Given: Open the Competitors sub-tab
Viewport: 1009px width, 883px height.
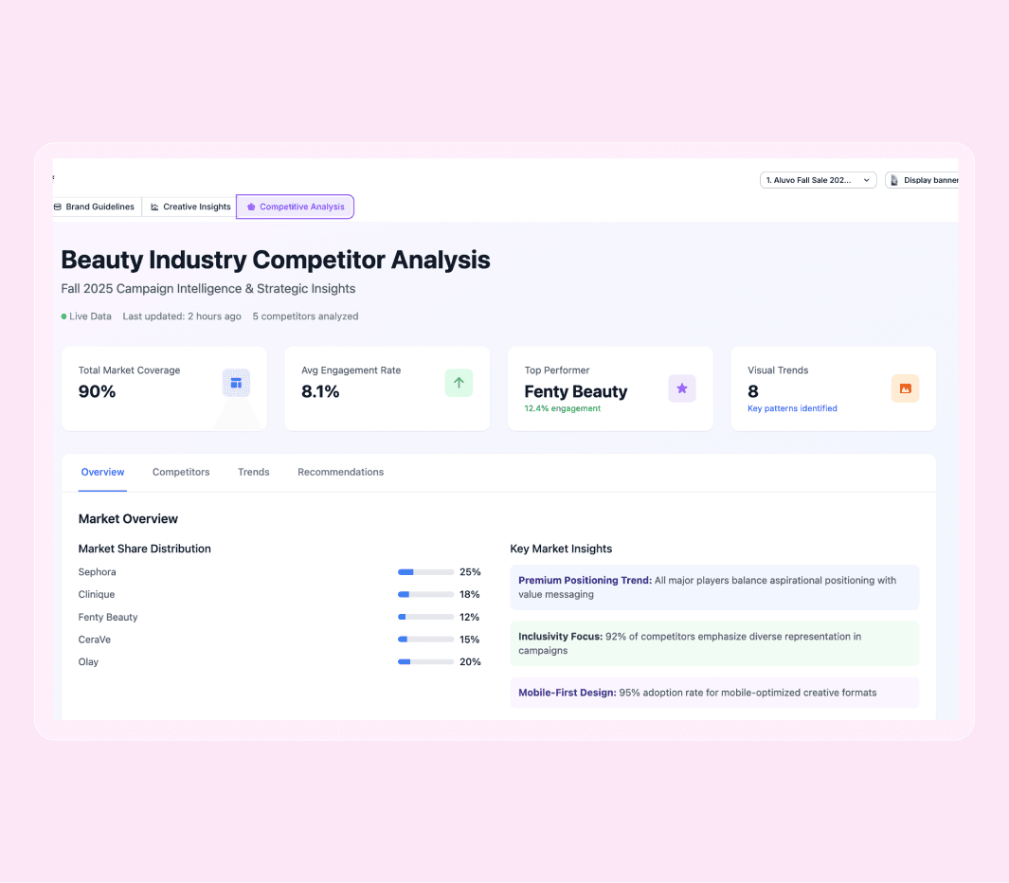Looking at the screenshot, I should coord(181,473).
